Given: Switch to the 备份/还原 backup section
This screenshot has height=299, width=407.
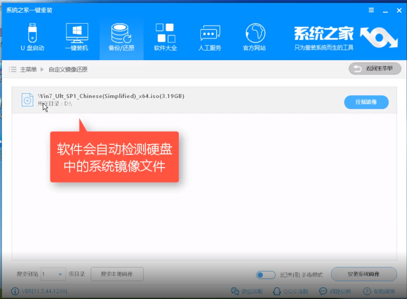Looking at the screenshot, I should pyautogui.click(x=121, y=36).
